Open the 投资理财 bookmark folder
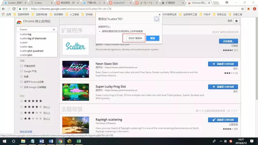 click(x=57, y=14)
